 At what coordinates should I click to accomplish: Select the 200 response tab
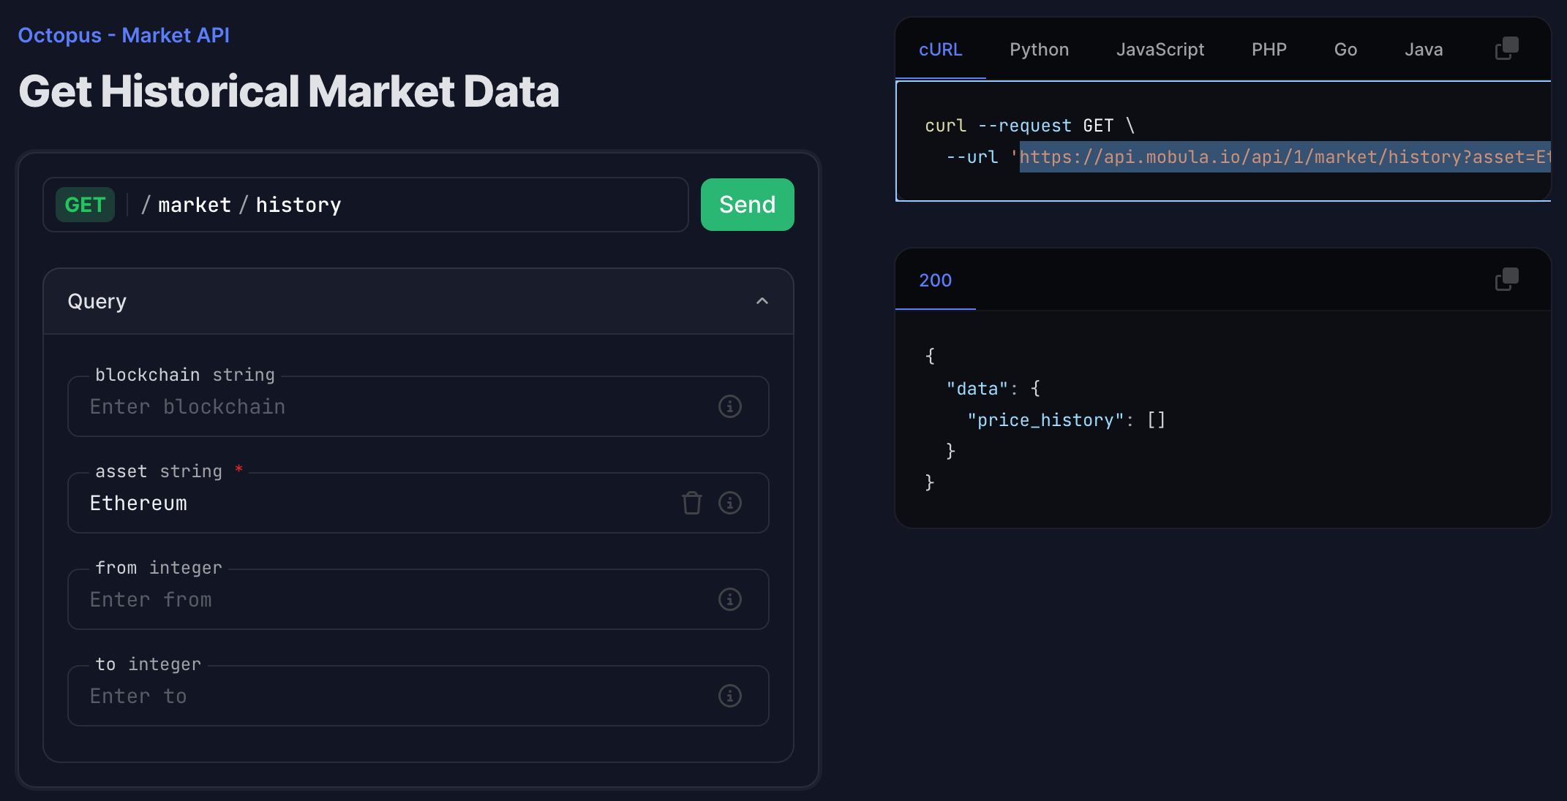click(x=935, y=281)
